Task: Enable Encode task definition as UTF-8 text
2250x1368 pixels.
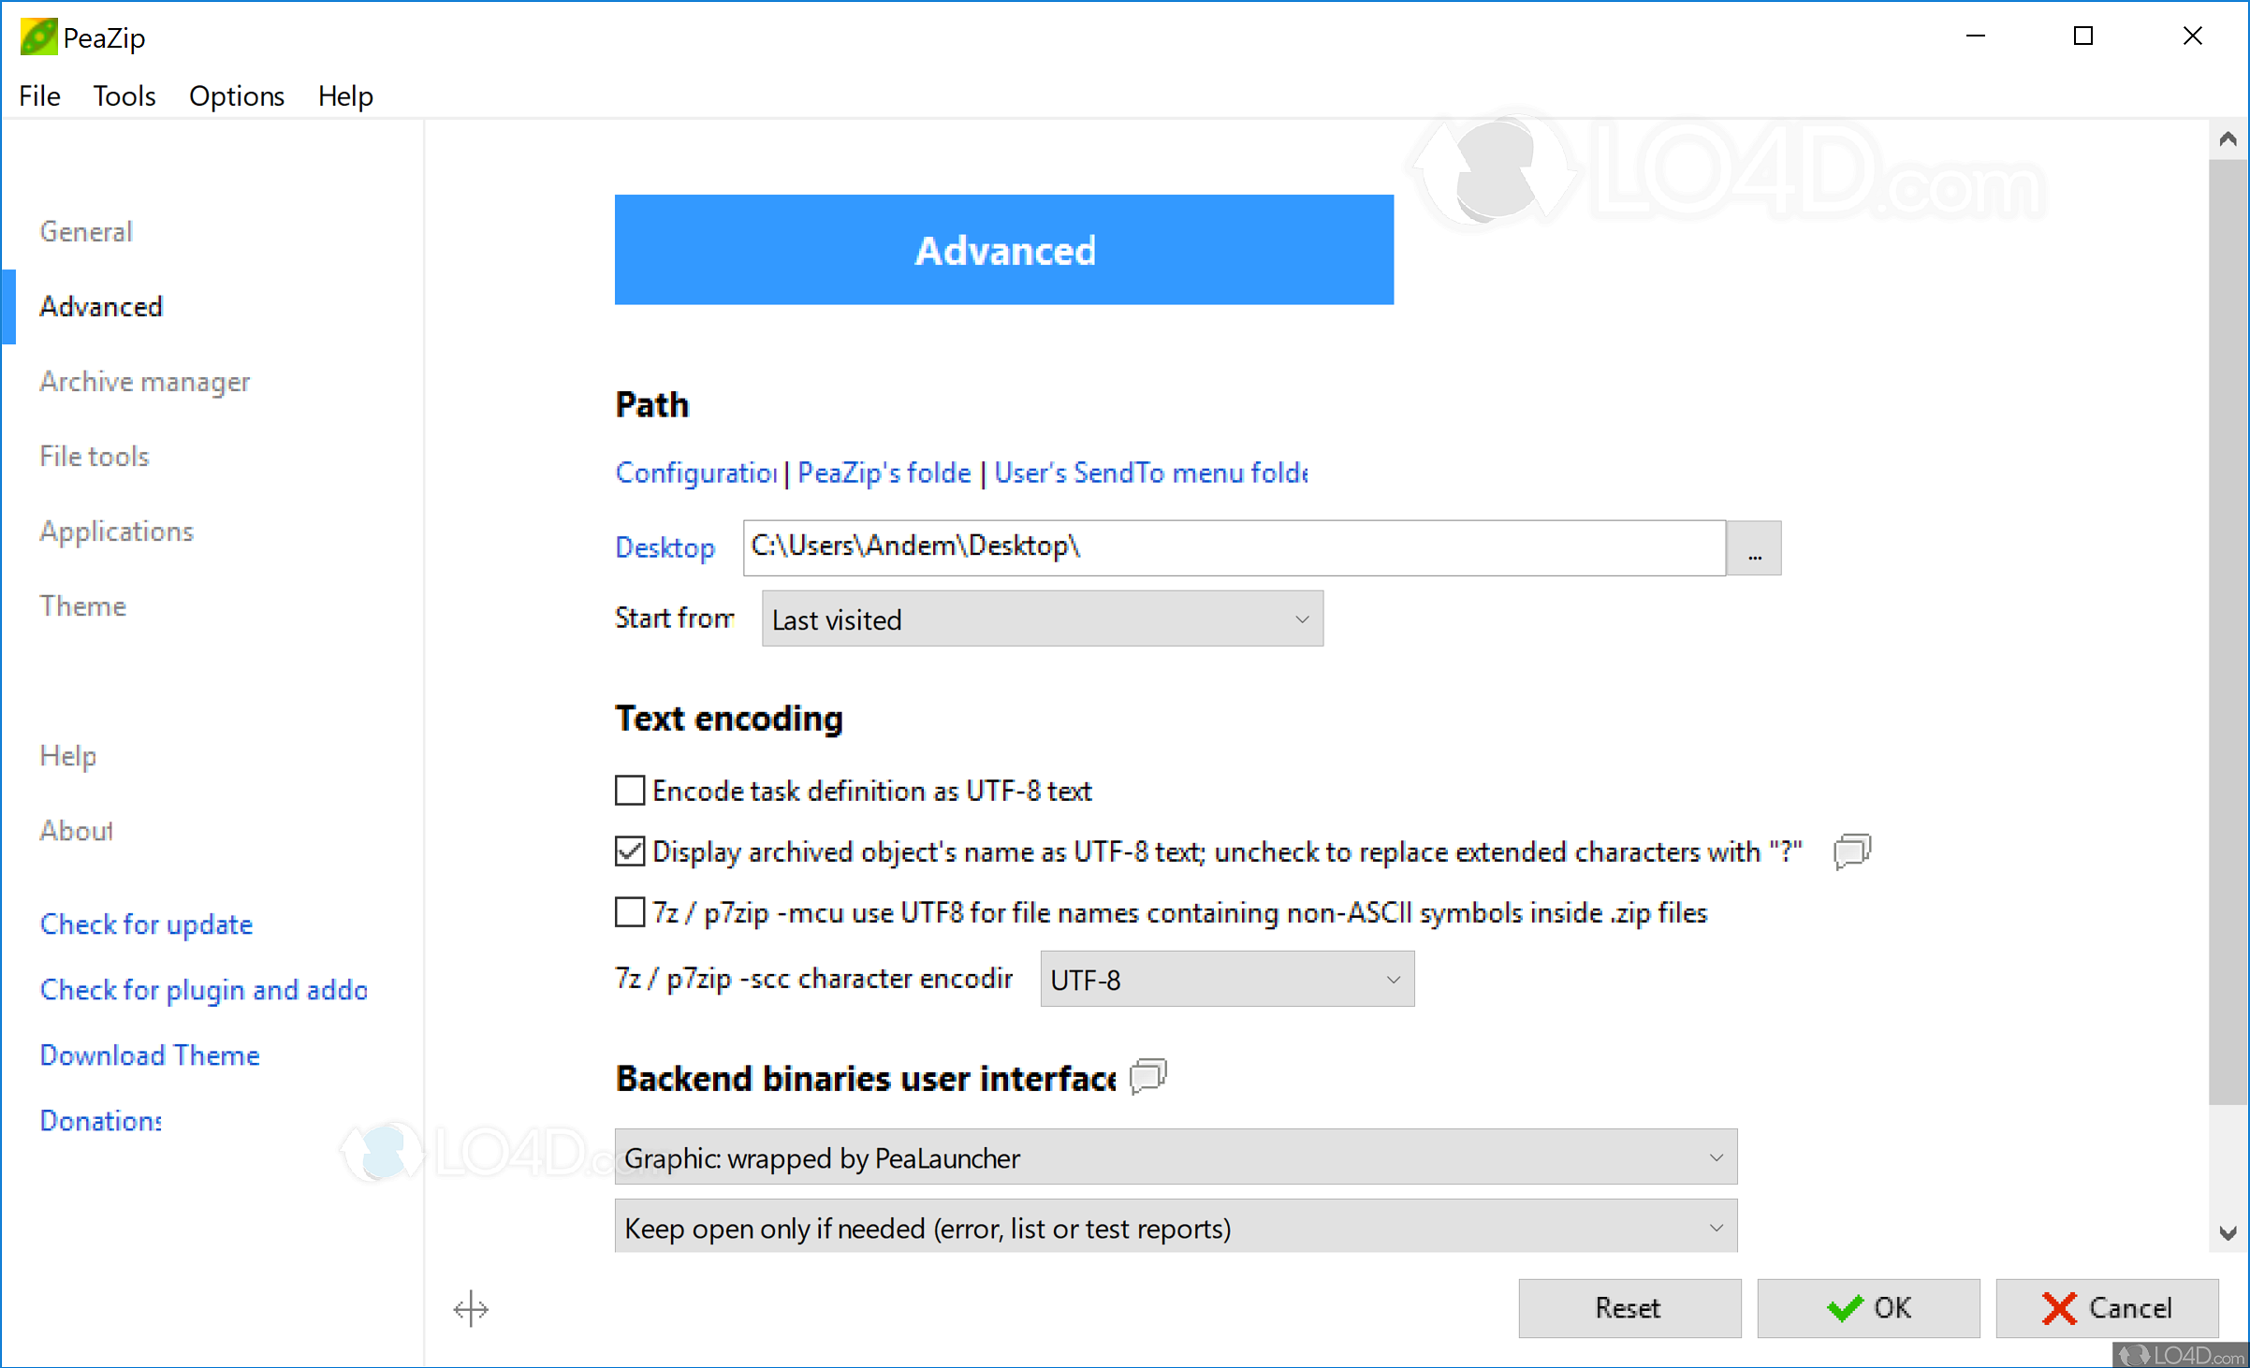Action: coord(630,791)
